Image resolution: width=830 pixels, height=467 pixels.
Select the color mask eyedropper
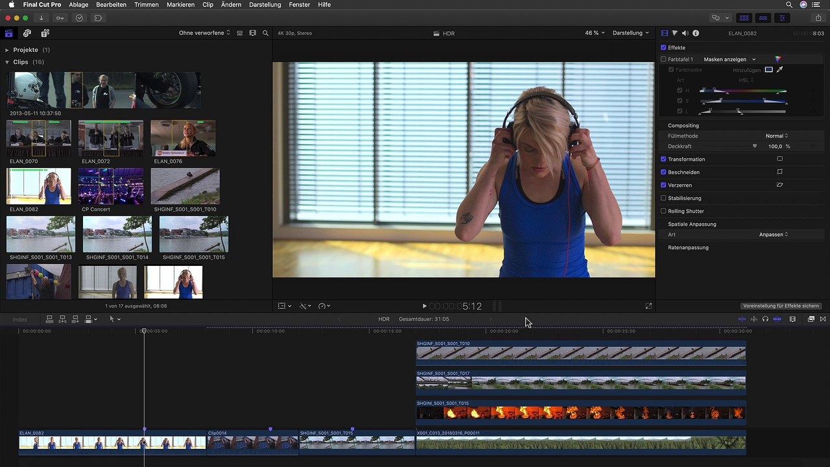click(x=780, y=69)
